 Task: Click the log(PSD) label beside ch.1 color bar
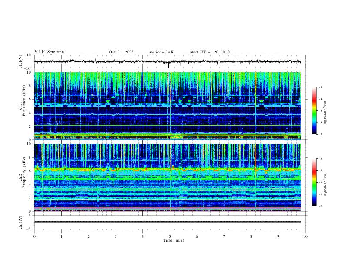(325, 113)
